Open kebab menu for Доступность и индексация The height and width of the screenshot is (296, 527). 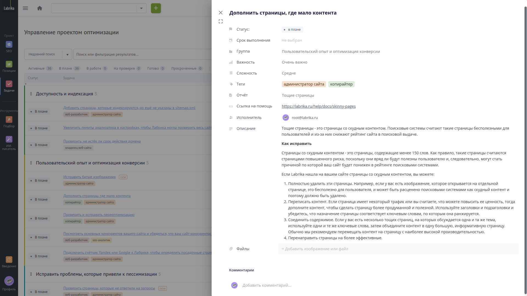31,94
